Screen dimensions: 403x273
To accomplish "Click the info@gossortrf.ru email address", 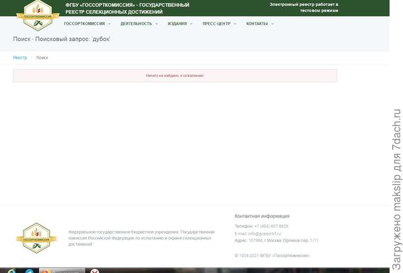I will pos(261,233).
